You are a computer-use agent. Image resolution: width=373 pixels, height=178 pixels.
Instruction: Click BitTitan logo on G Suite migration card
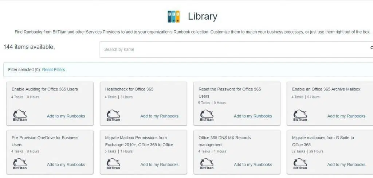point(300,164)
